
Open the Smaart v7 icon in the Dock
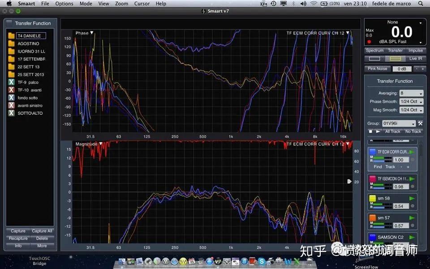click(218, 261)
